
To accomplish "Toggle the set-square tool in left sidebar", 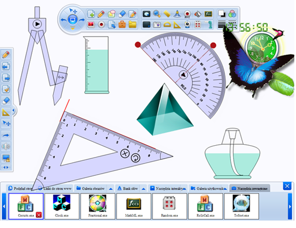I will [x=6, y=112].
